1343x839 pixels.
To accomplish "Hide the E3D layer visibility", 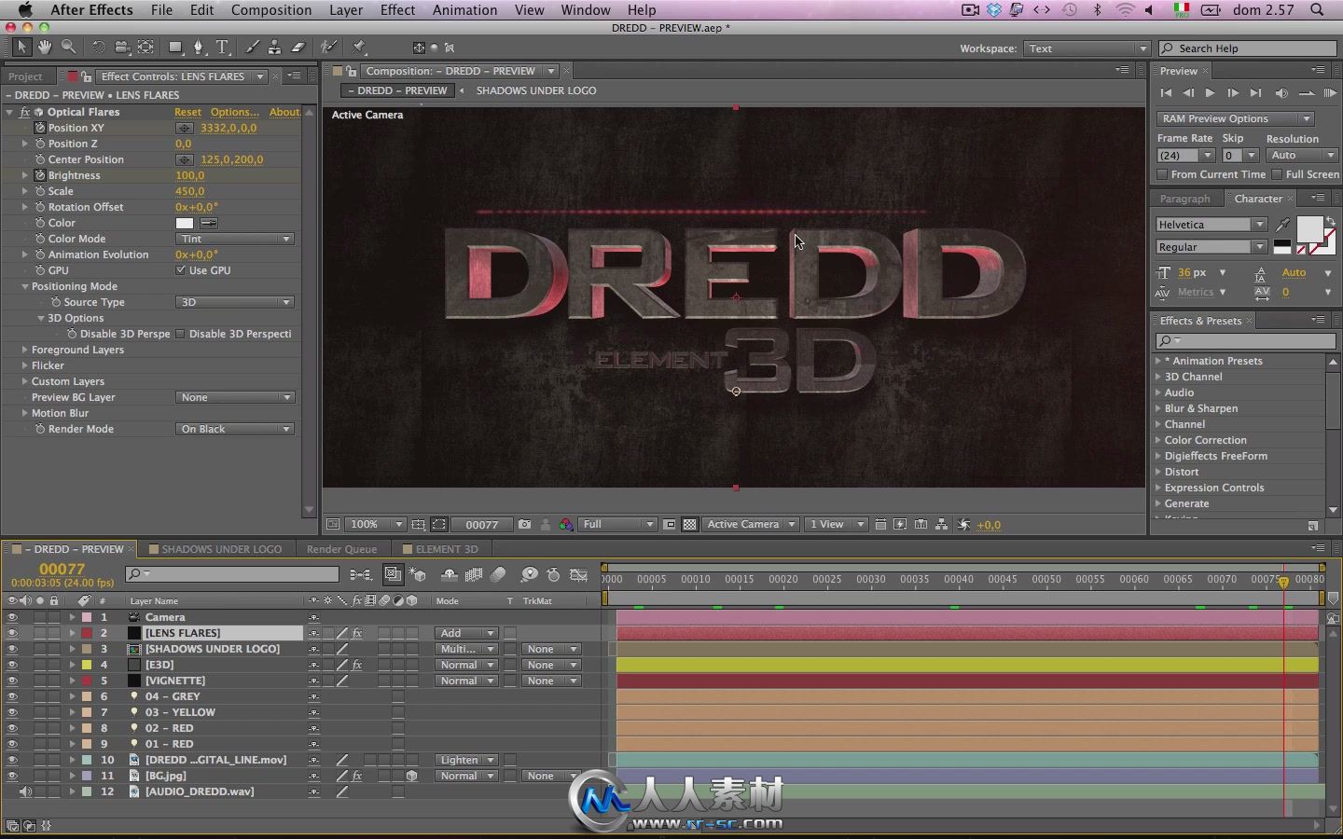I will tap(12, 665).
